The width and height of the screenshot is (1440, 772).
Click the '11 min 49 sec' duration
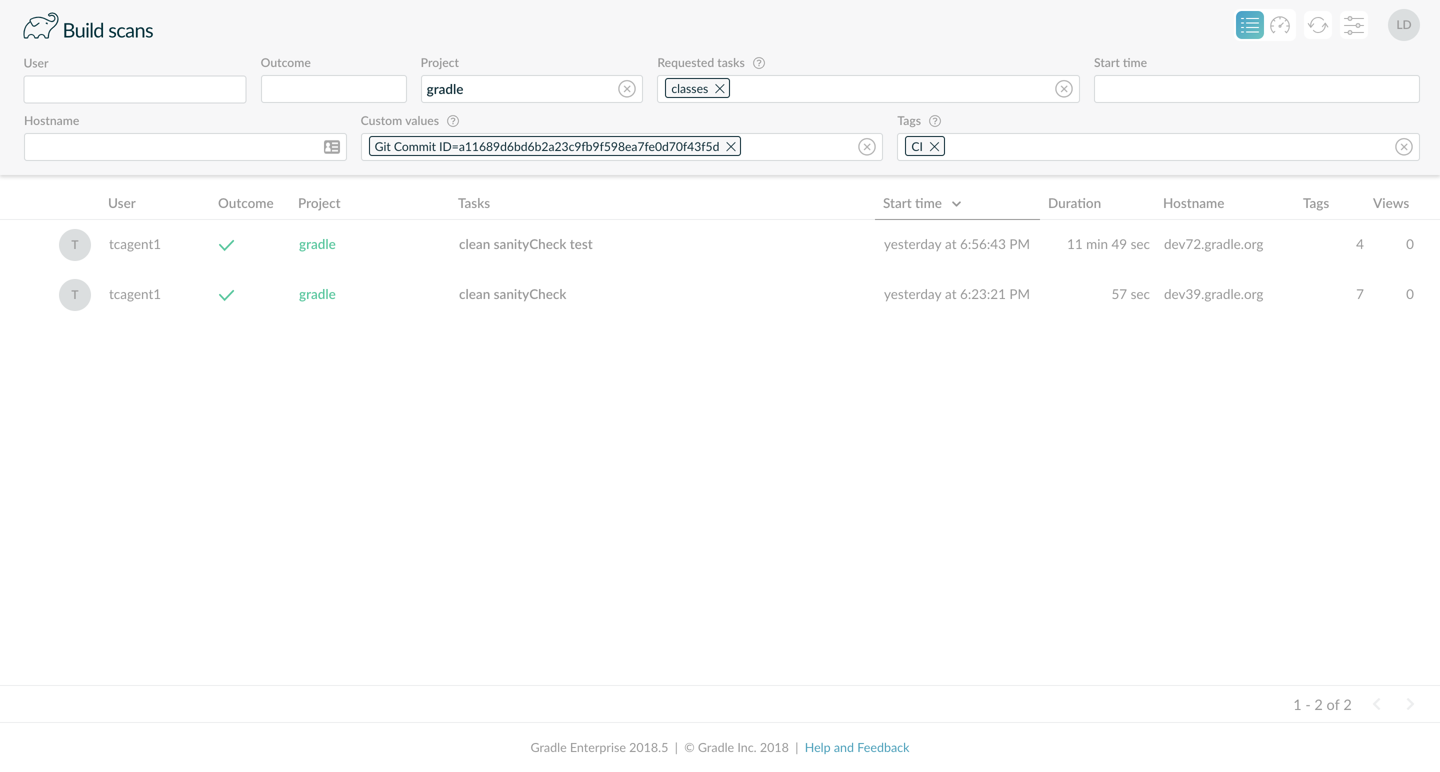pos(1108,244)
